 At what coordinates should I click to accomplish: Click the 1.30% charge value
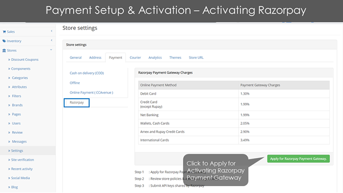[245, 94]
